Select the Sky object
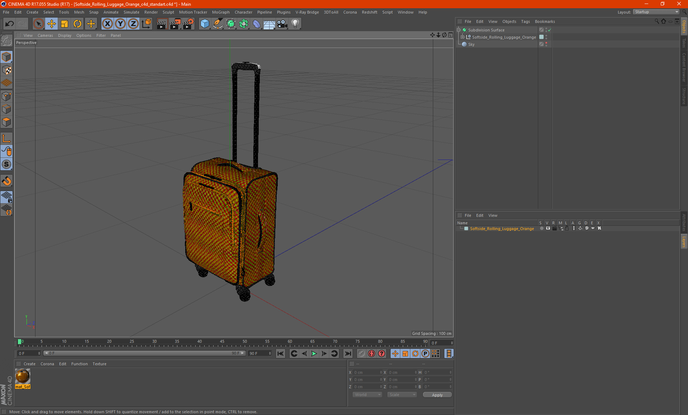 (471, 44)
